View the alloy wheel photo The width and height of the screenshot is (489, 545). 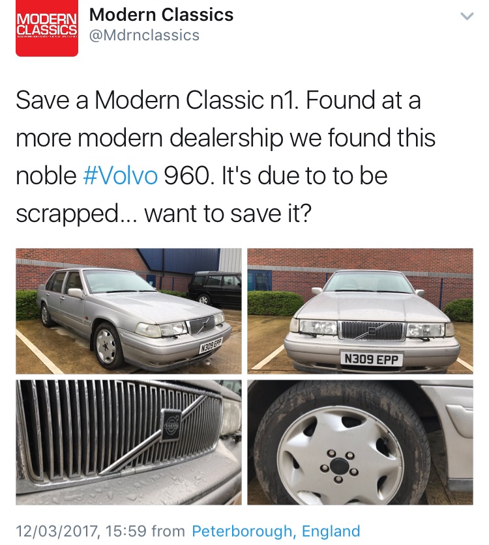tap(360, 442)
